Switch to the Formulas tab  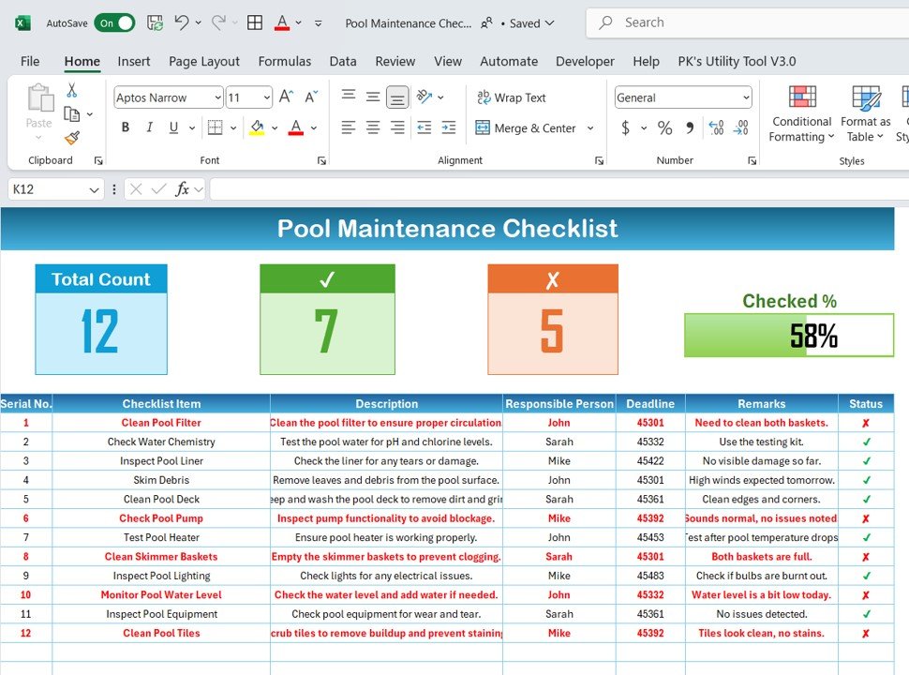285,61
